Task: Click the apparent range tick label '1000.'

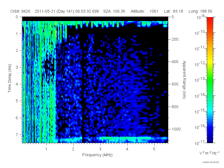Action: [177, 129]
